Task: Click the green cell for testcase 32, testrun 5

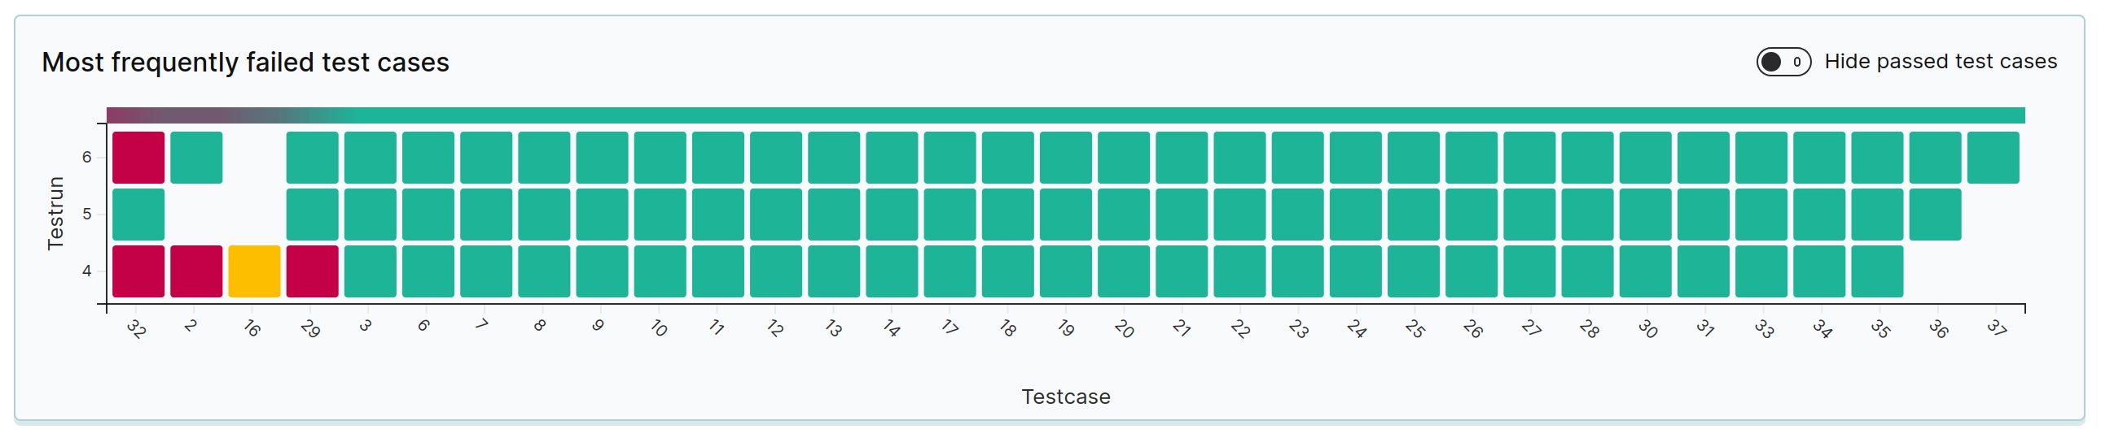Action: [138, 215]
